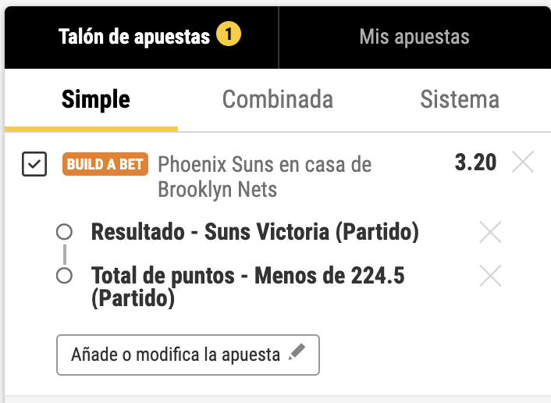The width and height of the screenshot is (551, 403).
Task: Click the yellow bet count badge
Action: coord(229,35)
